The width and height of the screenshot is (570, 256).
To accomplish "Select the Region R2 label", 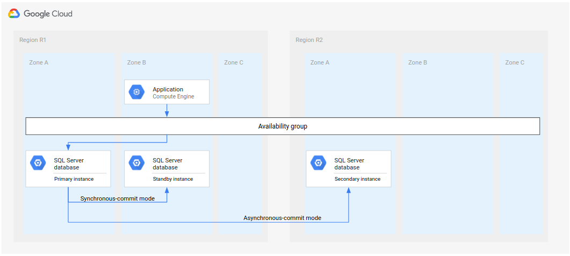I will click(x=309, y=40).
